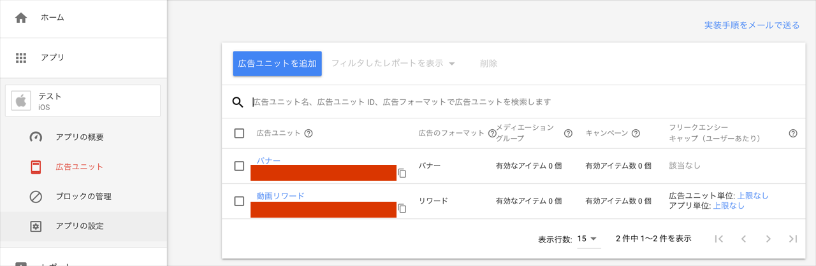Check the バナー ad unit row
This screenshot has width=816, height=266.
240,166
